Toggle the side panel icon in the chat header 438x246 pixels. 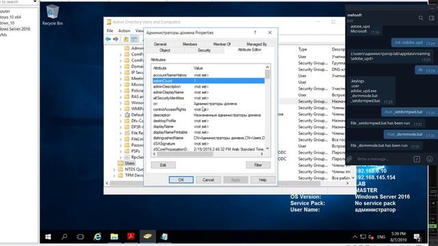tap(432, 18)
